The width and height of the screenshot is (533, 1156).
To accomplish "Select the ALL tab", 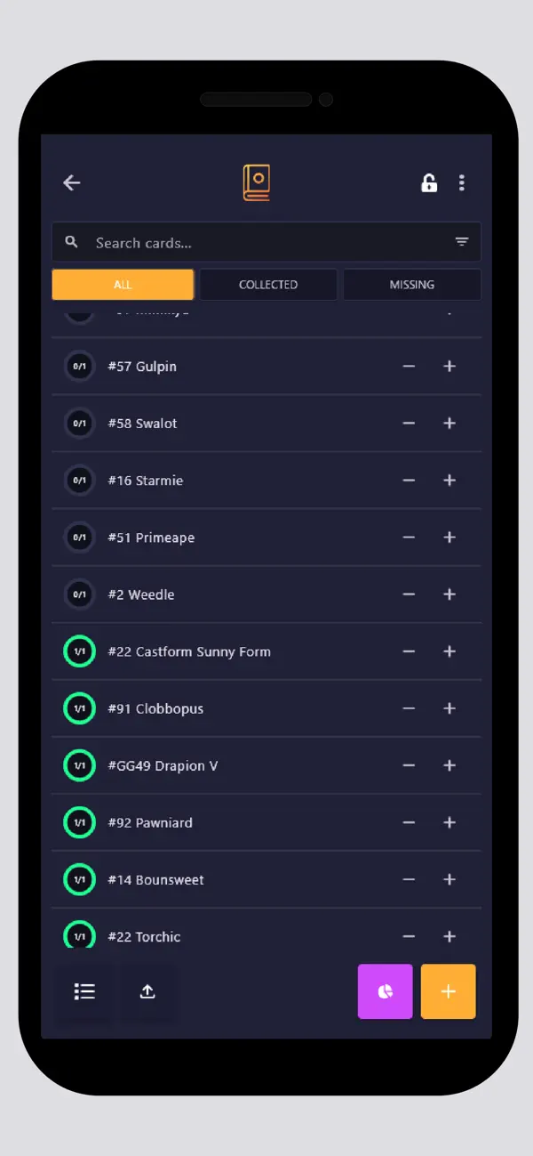I will 123,285.
